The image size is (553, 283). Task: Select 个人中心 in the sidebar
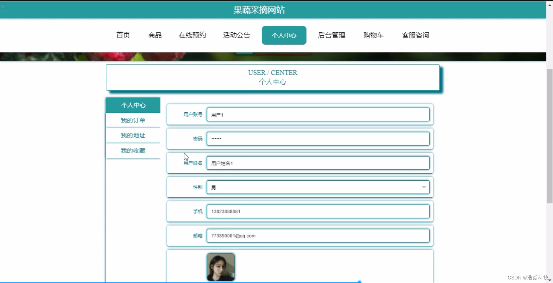pos(133,105)
